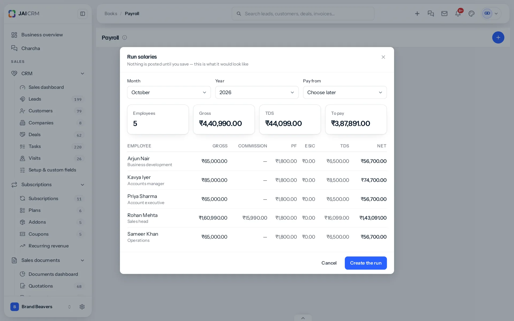The width and height of the screenshot is (514, 321).
Task: Open the theme palette icon
Action: pos(471,13)
